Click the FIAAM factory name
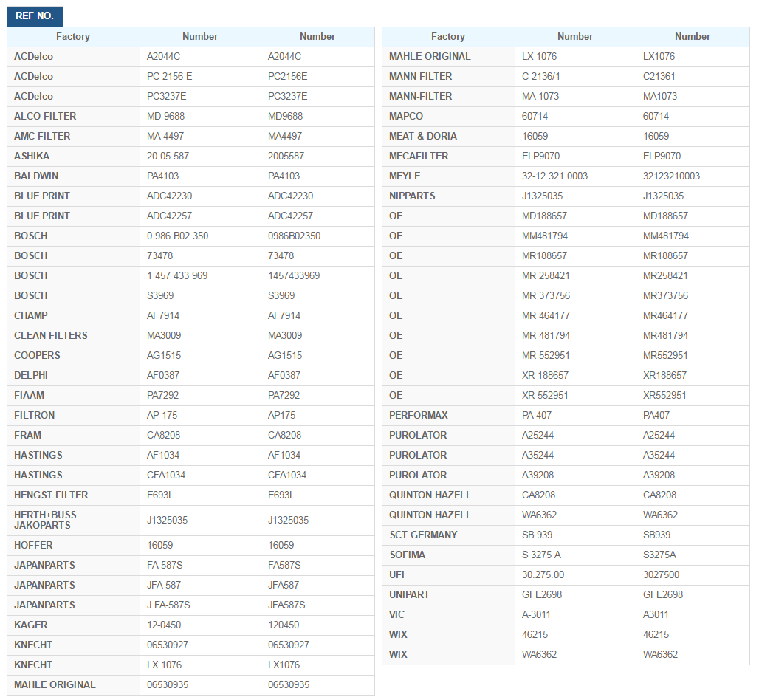759x700 pixels. 29,395
